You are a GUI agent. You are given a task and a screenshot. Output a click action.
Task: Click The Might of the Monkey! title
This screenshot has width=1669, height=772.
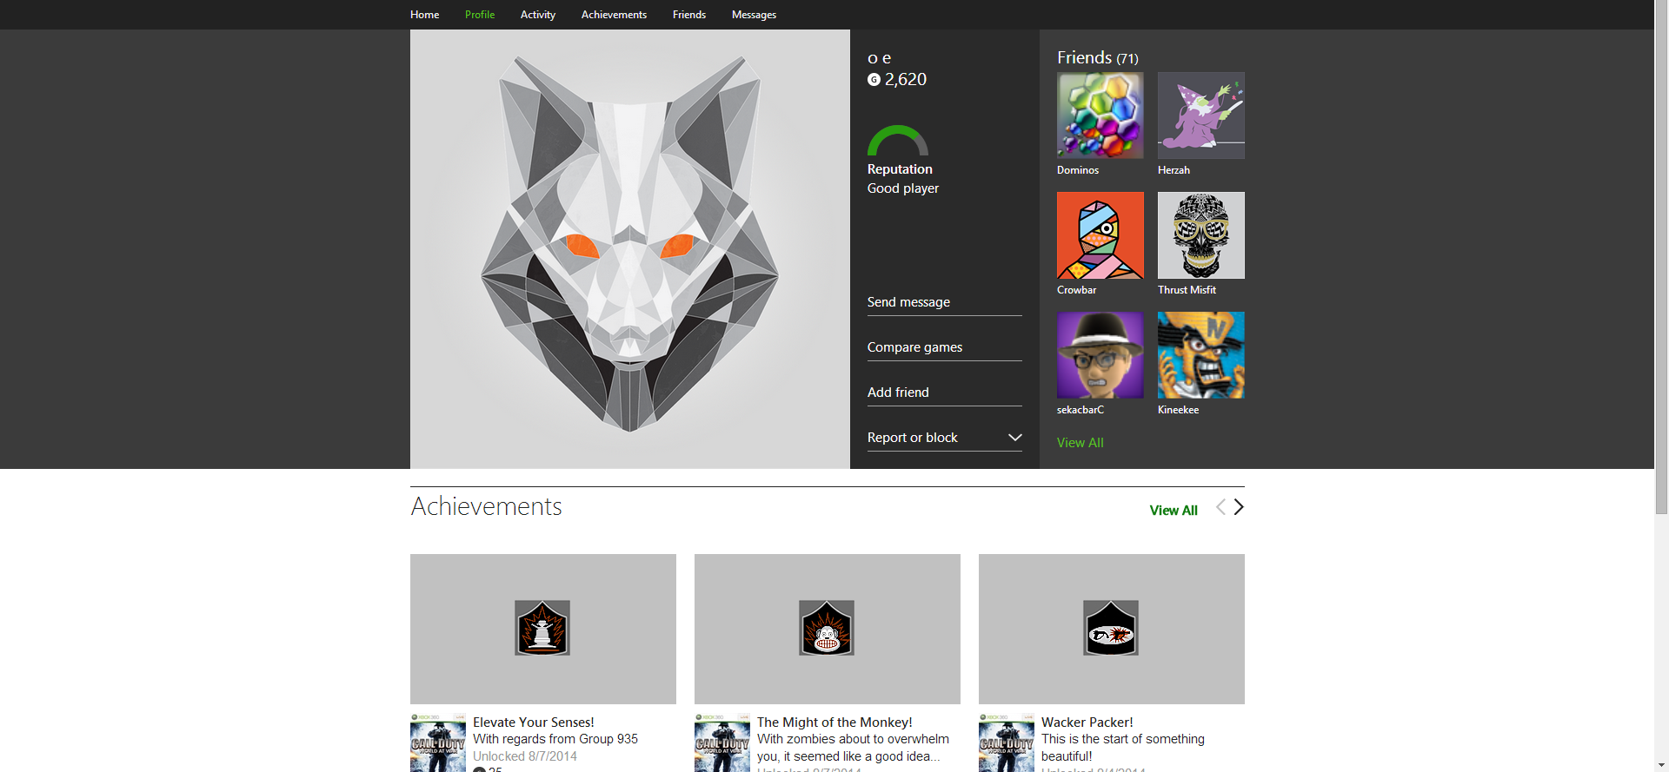pyautogui.click(x=834, y=723)
